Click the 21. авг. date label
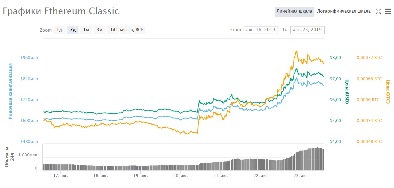 [x=221, y=176]
